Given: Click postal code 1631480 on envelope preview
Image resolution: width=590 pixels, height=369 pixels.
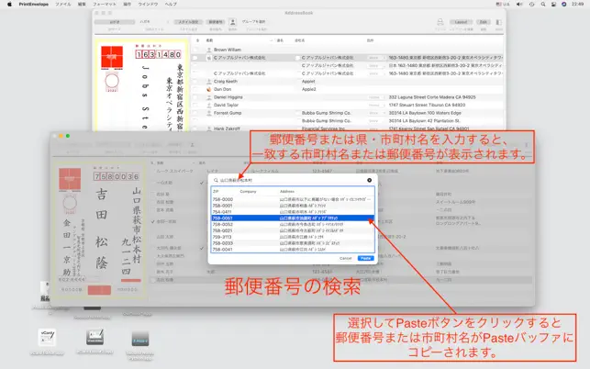Looking at the screenshot, I should 159,54.
